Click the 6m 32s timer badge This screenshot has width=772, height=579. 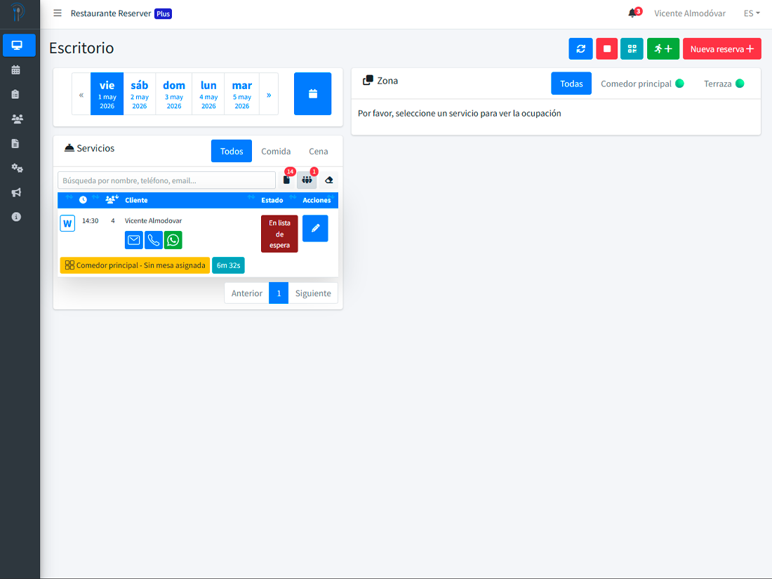[x=229, y=265]
